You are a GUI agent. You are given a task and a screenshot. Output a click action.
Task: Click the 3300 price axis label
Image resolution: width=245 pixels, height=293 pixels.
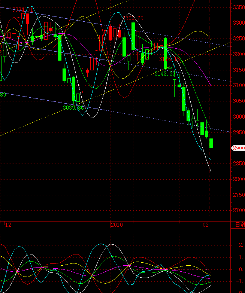click(x=239, y=23)
